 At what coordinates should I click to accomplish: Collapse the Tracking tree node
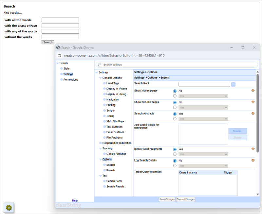click(101, 148)
